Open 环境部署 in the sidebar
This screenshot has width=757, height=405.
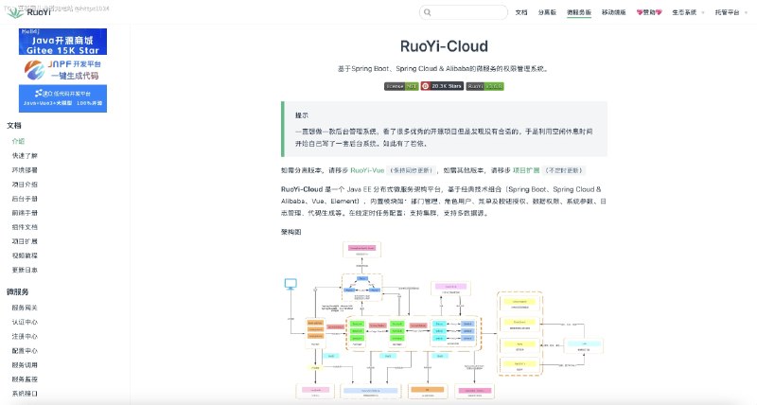(x=25, y=170)
